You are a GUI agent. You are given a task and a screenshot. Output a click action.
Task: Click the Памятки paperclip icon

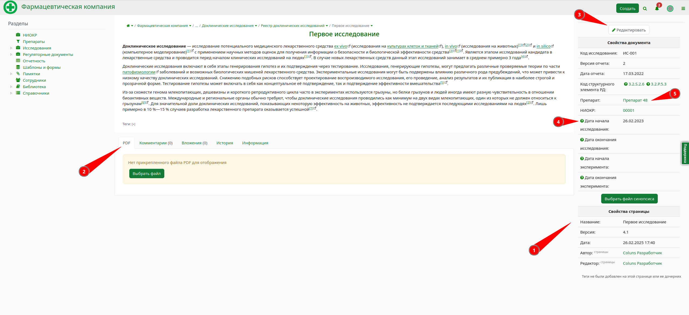tap(18, 74)
